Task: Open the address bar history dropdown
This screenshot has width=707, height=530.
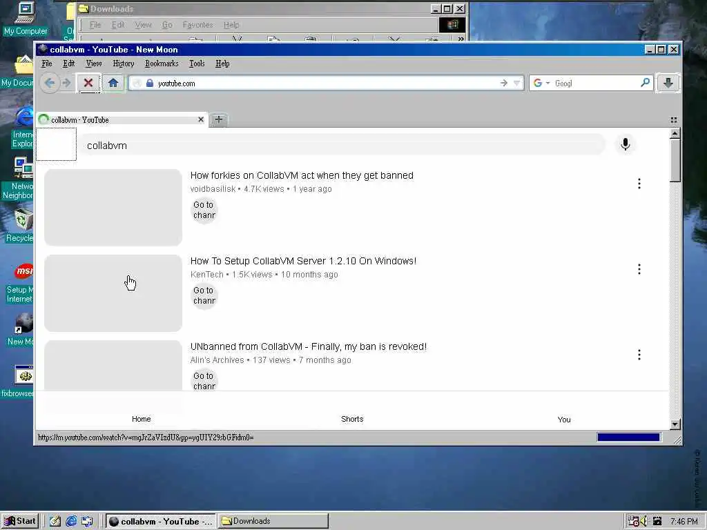Action: click(516, 83)
